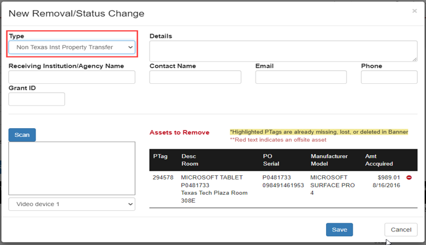Save the removal request
This screenshot has height=245, width=426.
click(340, 230)
